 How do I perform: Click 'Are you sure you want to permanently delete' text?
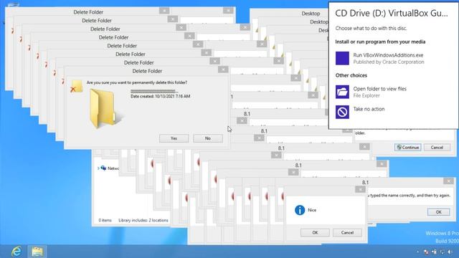point(137,82)
